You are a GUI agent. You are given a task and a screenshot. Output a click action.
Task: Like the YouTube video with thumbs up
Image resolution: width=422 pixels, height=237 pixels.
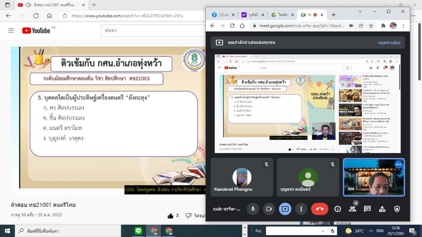pos(171,216)
